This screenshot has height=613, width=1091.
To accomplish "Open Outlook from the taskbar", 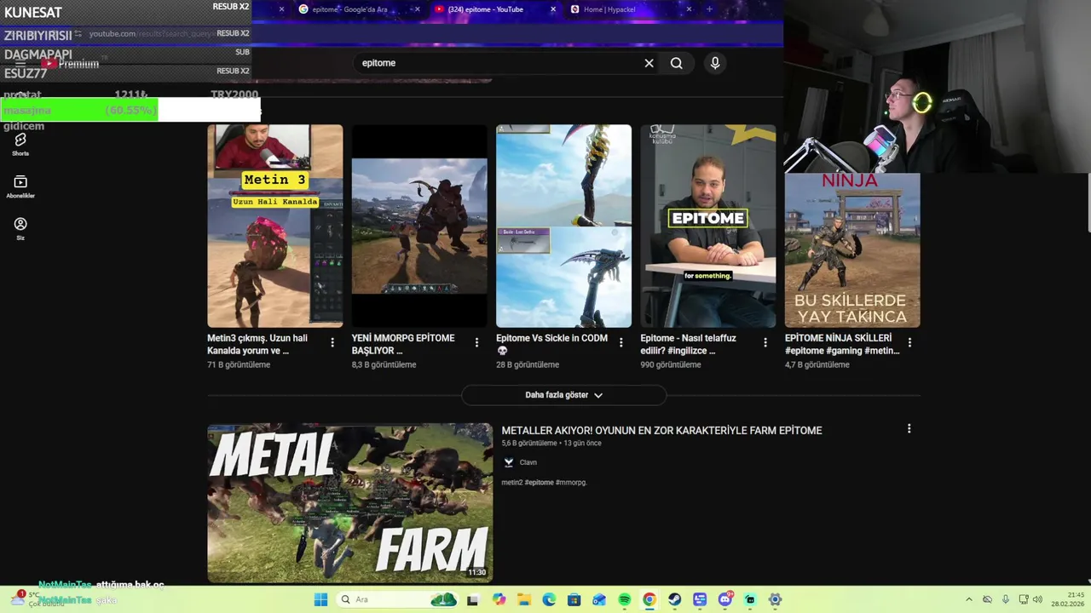I will pyautogui.click(x=599, y=599).
